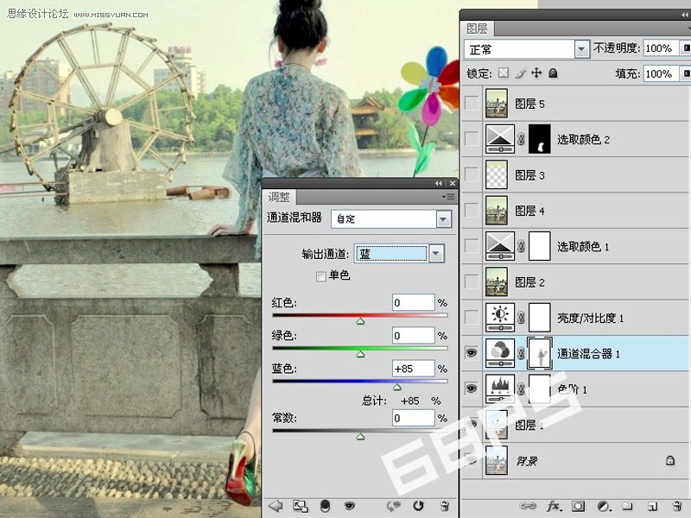Delete adjustment with Adjustments trash icon
The height and width of the screenshot is (518, 691).
pos(444,506)
